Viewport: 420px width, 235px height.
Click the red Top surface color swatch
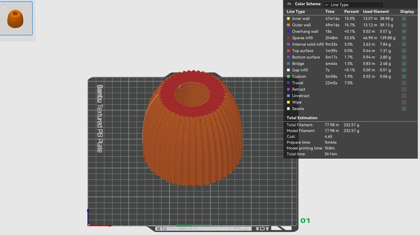point(288,51)
